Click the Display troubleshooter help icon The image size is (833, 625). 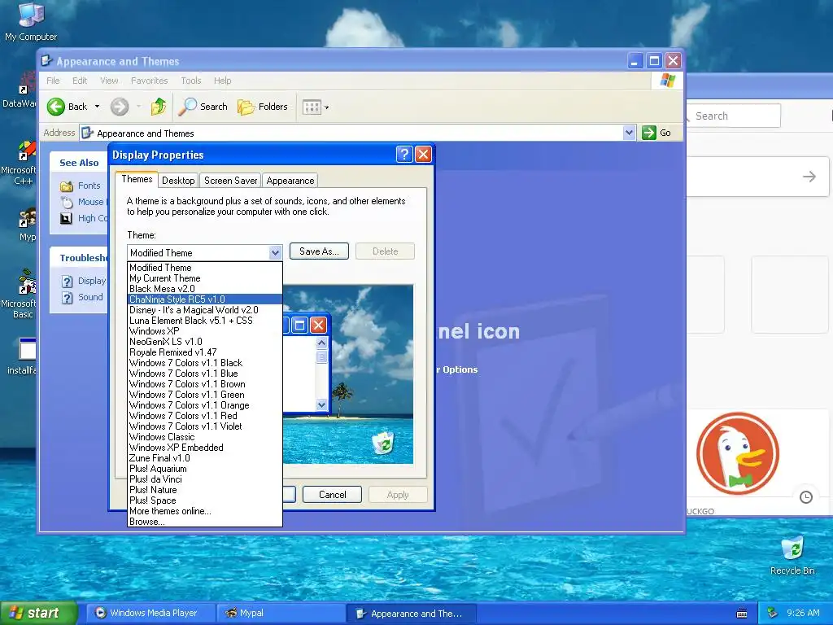(67, 281)
